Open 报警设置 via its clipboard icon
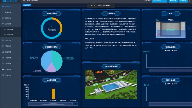The image size is (192, 108). pyautogui.click(x=5, y=35)
